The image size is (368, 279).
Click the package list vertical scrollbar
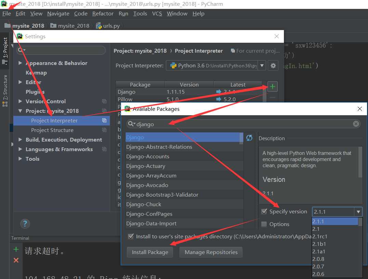point(241,138)
